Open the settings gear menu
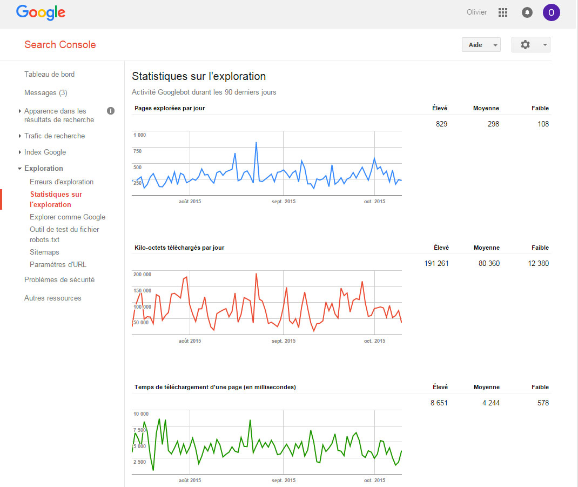 click(531, 45)
